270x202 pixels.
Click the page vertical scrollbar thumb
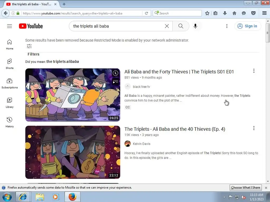click(268, 33)
